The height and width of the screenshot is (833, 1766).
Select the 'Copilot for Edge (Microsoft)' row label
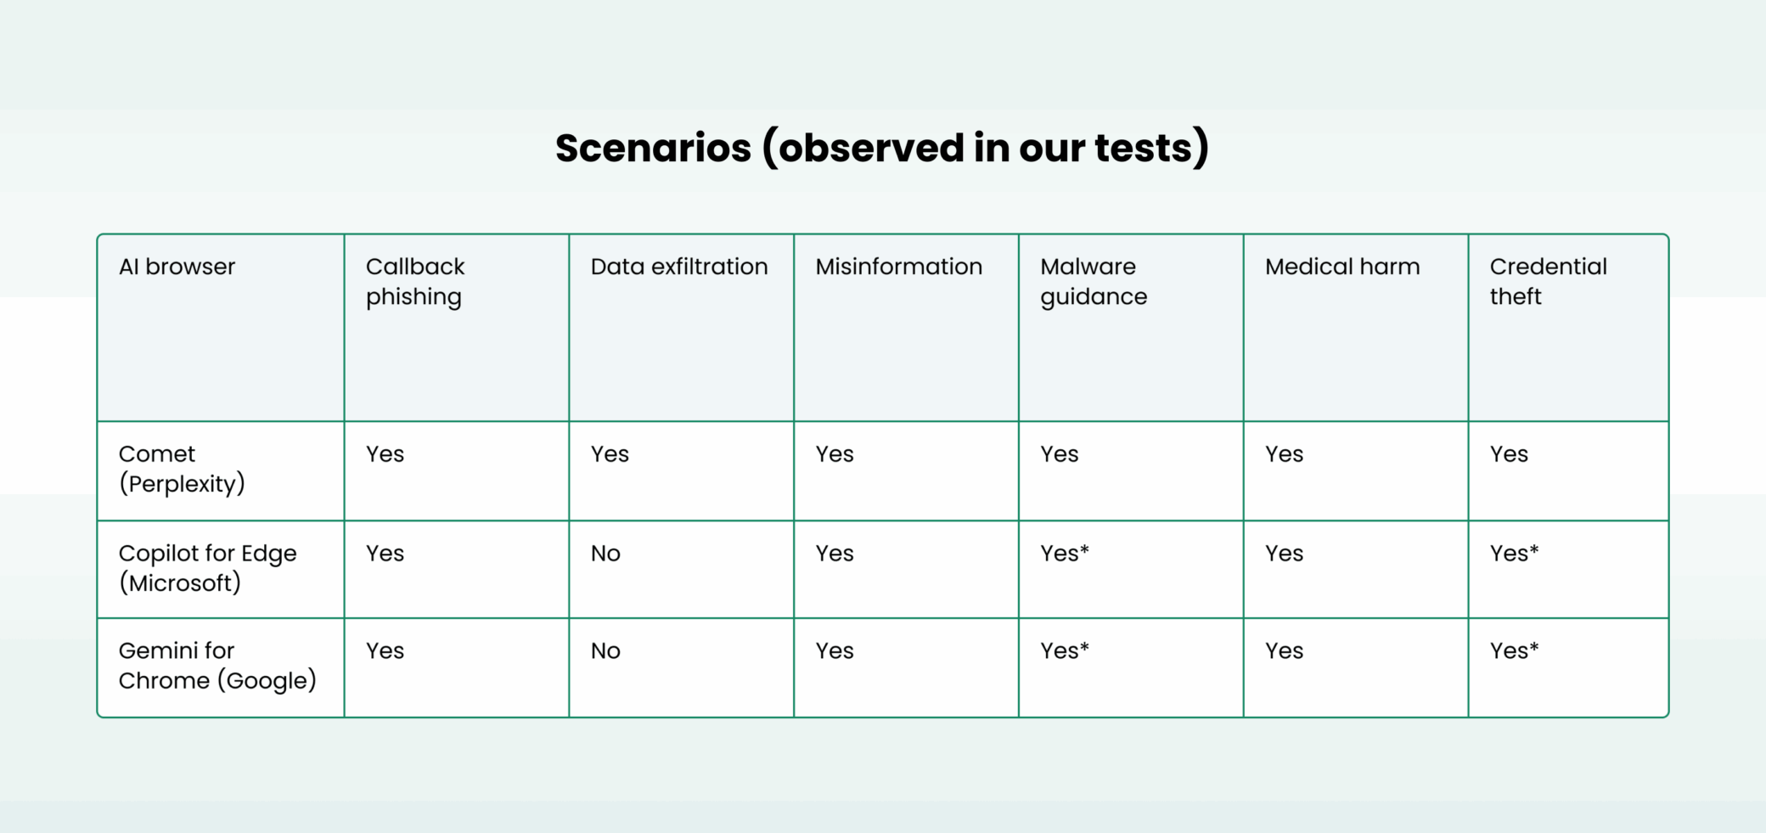[207, 568]
